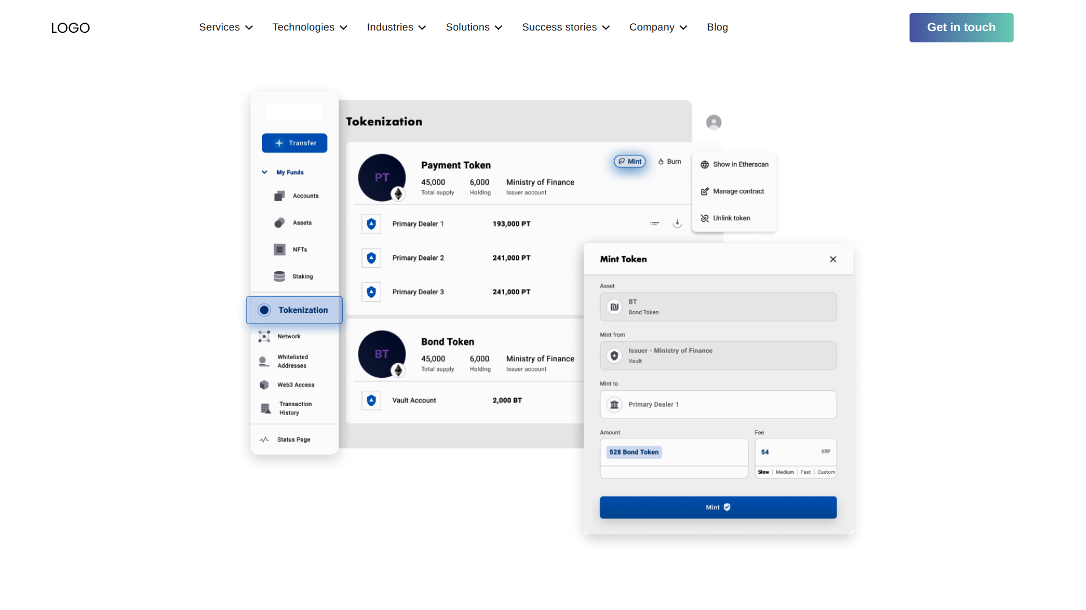
Task: Select the Web3 Access cube icon
Action: tap(264, 385)
